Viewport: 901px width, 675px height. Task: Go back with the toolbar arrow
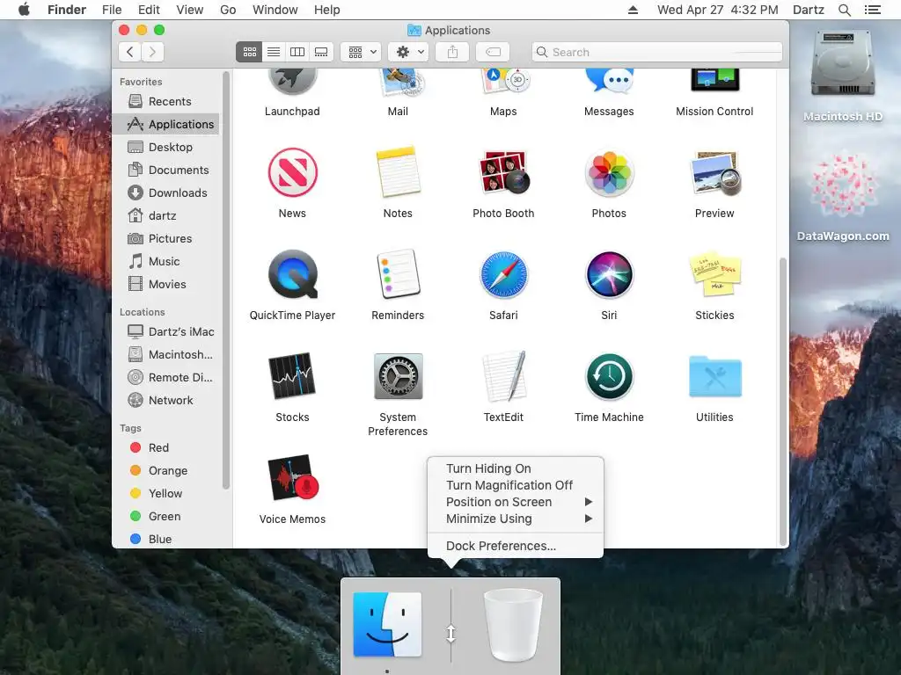[x=130, y=52]
